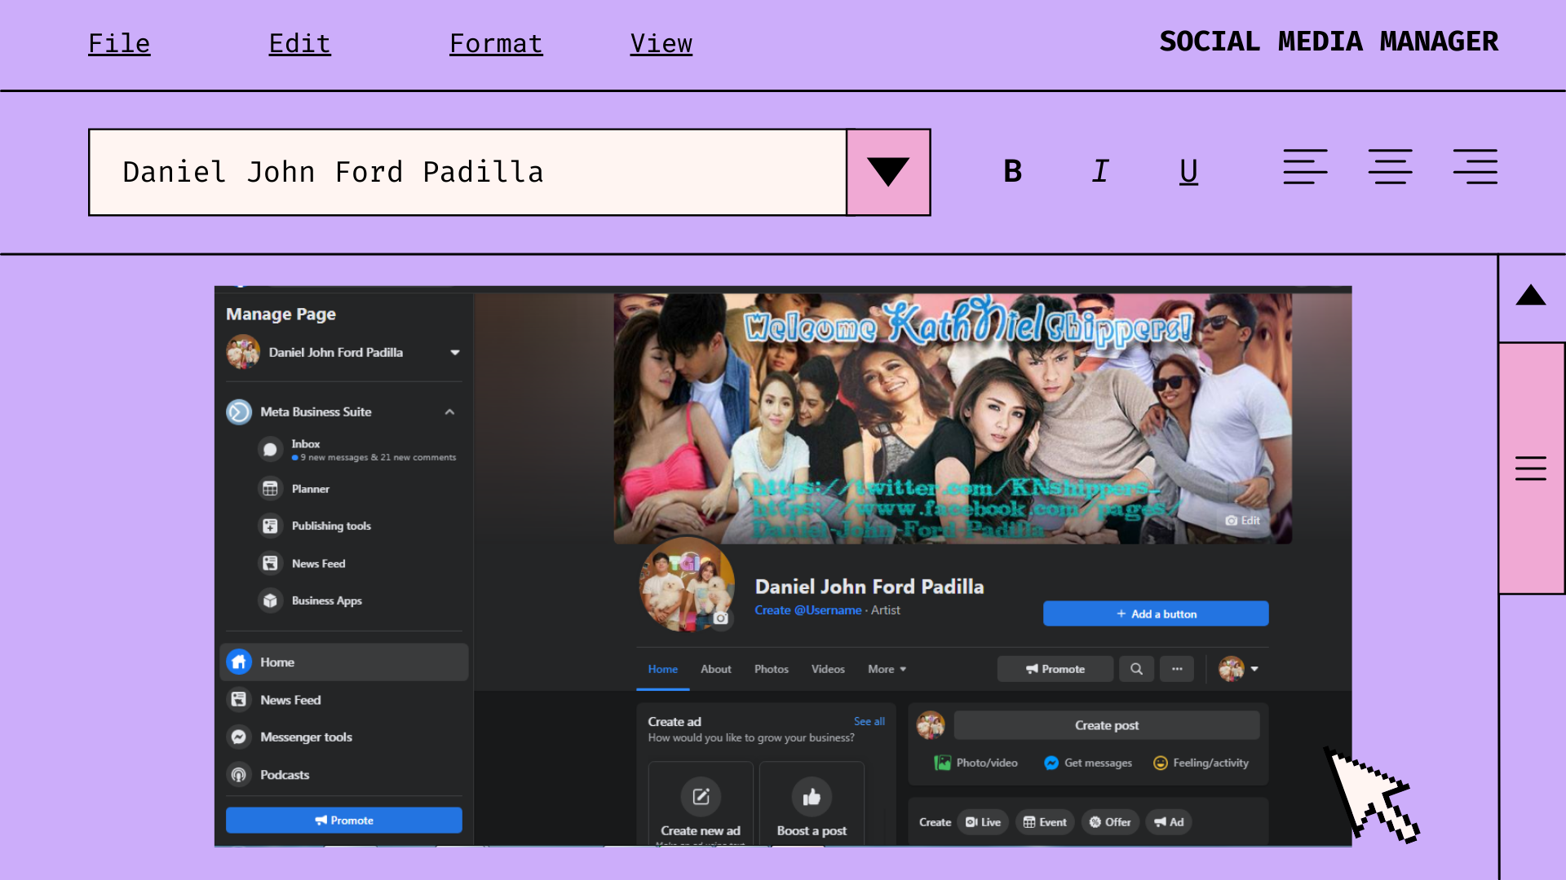The height and width of the screenshot is (880, 1566).
Task: Collapse the Meta Business Suite section
Action: pos(449,412)
